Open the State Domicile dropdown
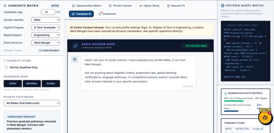The image size is (274, 133). tap(46, 43)
